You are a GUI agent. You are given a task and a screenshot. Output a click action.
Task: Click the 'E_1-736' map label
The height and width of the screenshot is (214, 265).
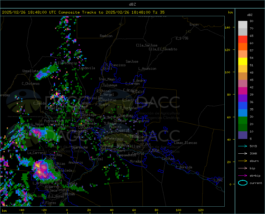pos(182,38)
